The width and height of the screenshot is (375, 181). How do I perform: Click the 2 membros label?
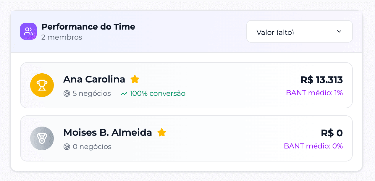click(x=62, y=37)
